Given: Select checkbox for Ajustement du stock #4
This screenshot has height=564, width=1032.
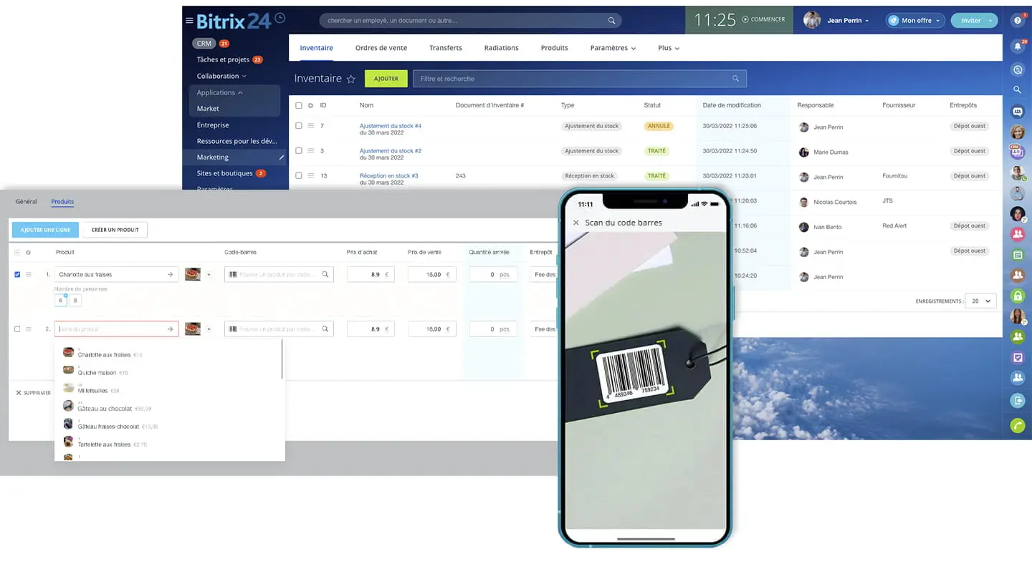Looking at the screenshot, I should click(x=299, y=126).
